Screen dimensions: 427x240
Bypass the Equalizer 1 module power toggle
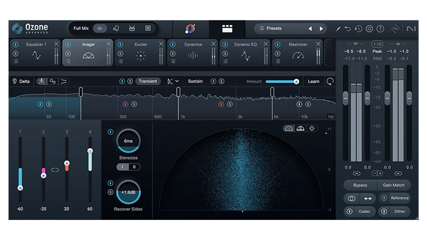click(x=16, y=44)
